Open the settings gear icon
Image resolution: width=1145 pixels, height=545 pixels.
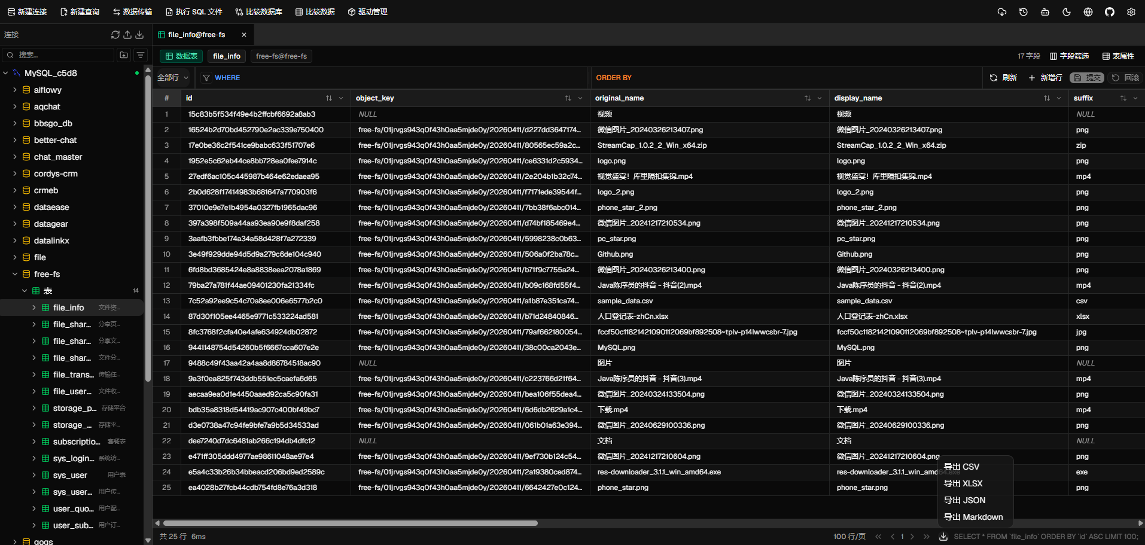pyautogui.click(x=1131, y=12)
